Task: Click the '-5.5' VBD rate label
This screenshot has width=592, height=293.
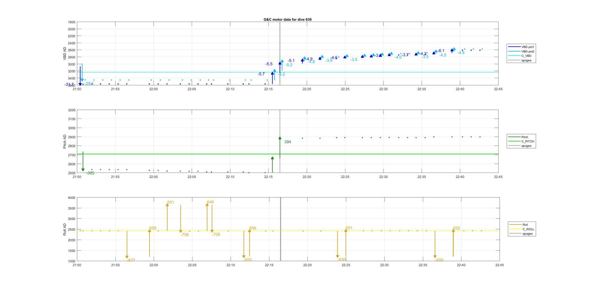Action: pyautogui.click(x=269, y=64)
